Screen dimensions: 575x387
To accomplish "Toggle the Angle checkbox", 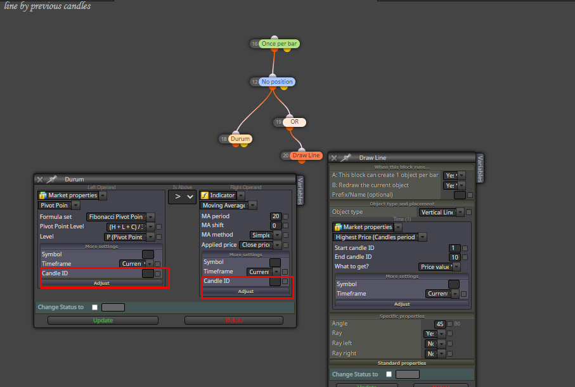I will tap(449, 324).
